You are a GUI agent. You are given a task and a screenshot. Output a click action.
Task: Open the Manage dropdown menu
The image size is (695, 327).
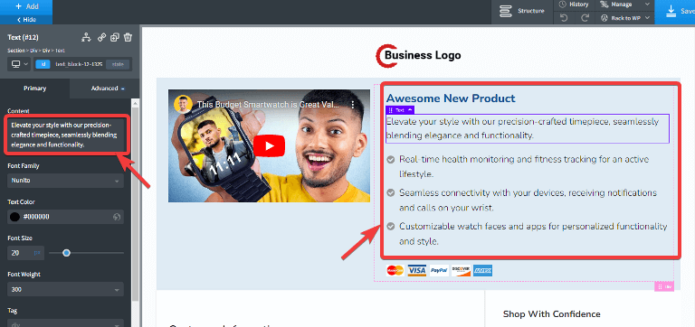tap(625, 5)
